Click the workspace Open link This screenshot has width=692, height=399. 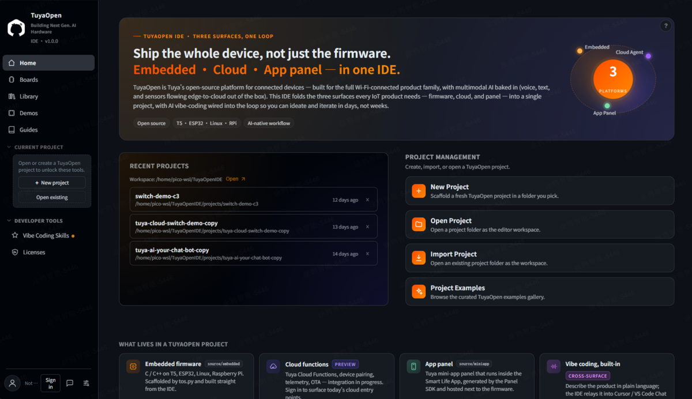tap(235, 179)
